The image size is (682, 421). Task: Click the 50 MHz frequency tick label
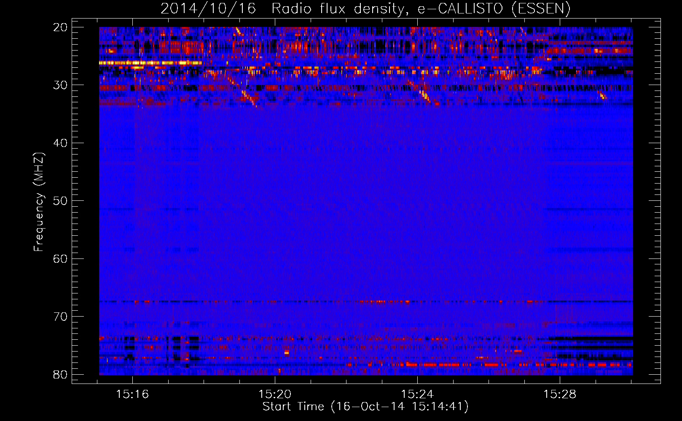pos(60,201)
